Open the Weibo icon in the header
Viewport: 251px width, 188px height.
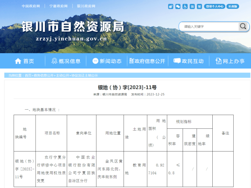tap(171, 6)
